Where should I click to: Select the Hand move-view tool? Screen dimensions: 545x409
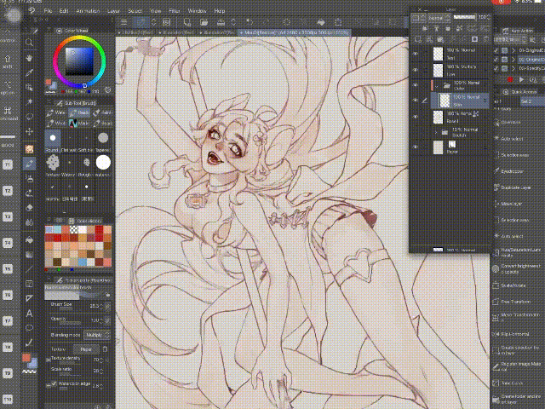tap(30, 58)
